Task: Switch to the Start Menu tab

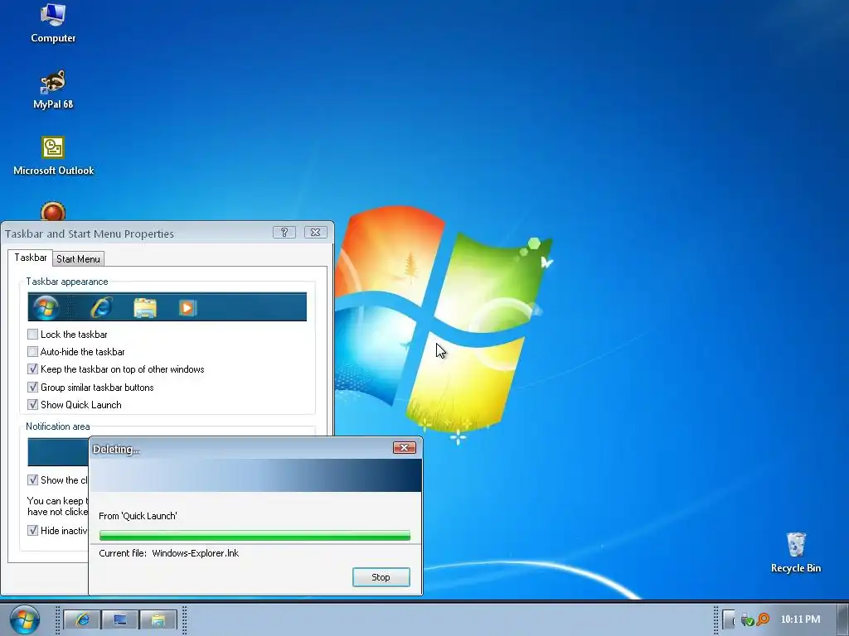Action: pos(78,259)
